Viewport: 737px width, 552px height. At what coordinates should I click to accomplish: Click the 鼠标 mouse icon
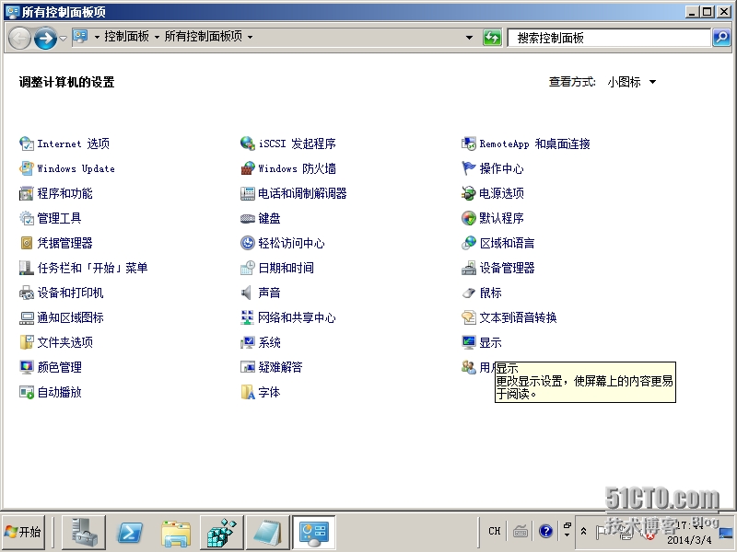tap(469, 293)
